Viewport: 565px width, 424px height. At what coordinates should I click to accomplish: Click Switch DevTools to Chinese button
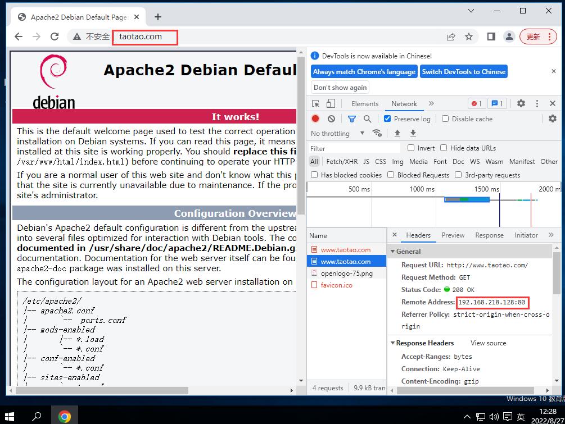coord(463,71)
